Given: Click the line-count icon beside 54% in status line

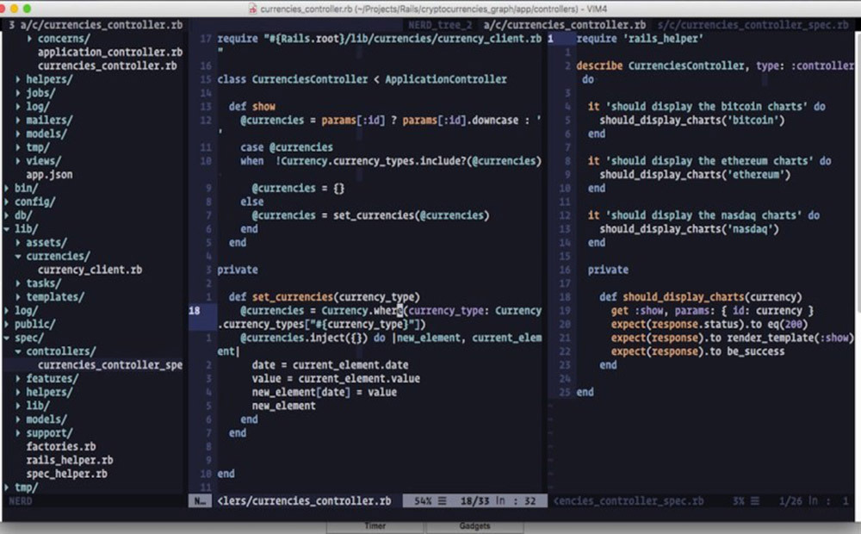Looking at the screenshot, I should click(442, 500).
